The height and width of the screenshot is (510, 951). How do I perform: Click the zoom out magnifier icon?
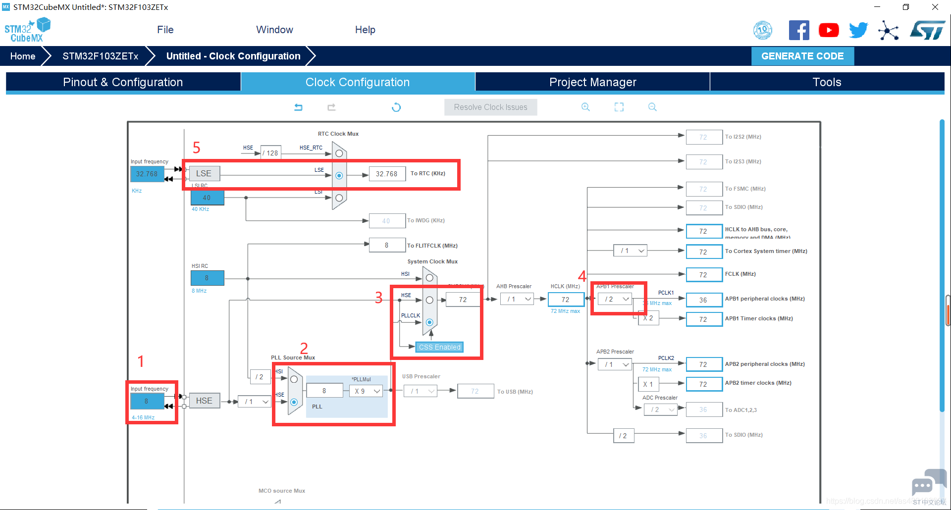pyautogui.click(x=652, y=107)
